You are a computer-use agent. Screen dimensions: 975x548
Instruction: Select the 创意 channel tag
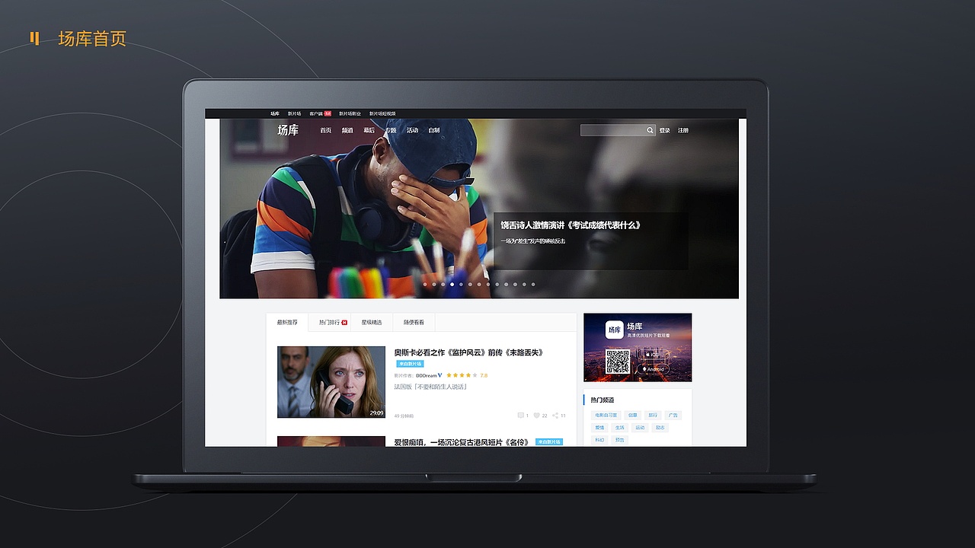click(632, 416)
